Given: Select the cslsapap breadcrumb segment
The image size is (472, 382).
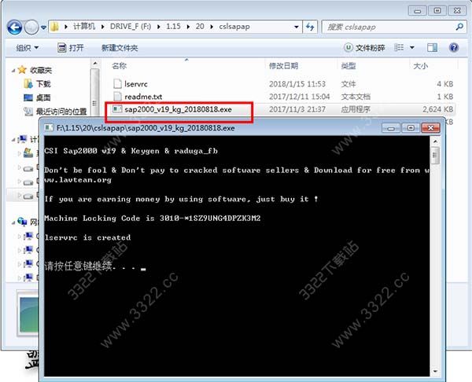Looking at the screenshot, I should tap(234, 27).
